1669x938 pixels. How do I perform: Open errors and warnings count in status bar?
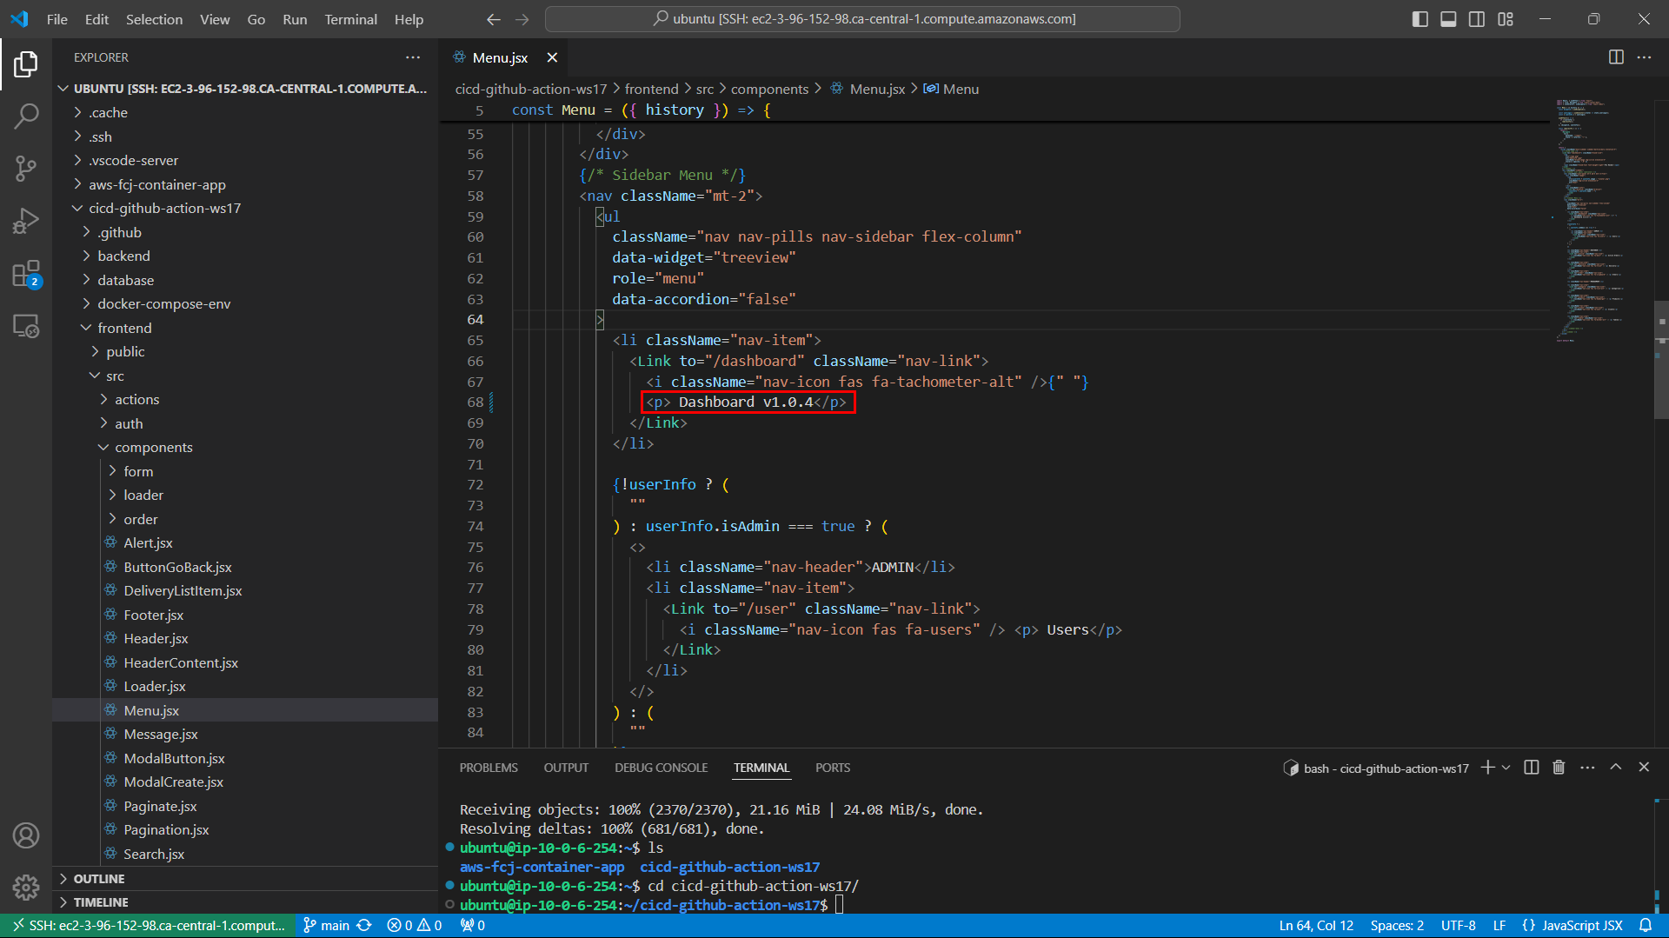[415, 926]
